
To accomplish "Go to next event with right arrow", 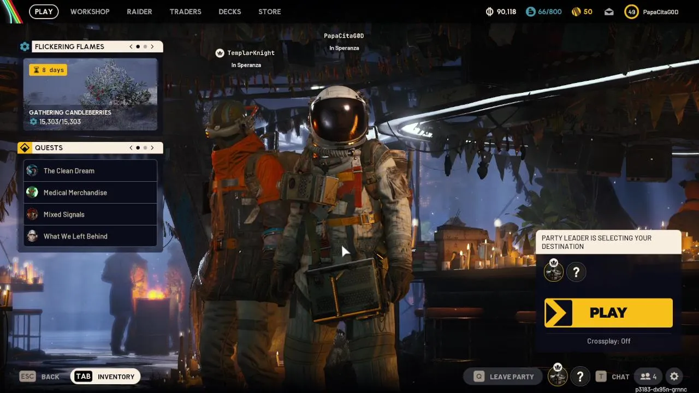I will [152, 46].
